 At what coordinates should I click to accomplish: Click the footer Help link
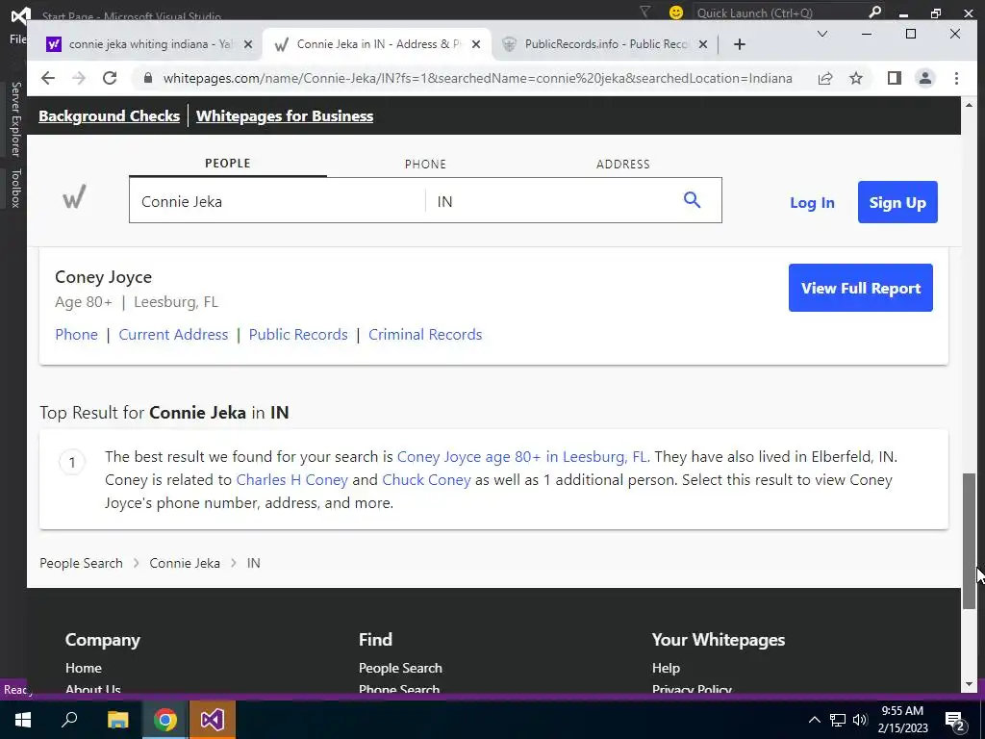[x=666, y=668]
